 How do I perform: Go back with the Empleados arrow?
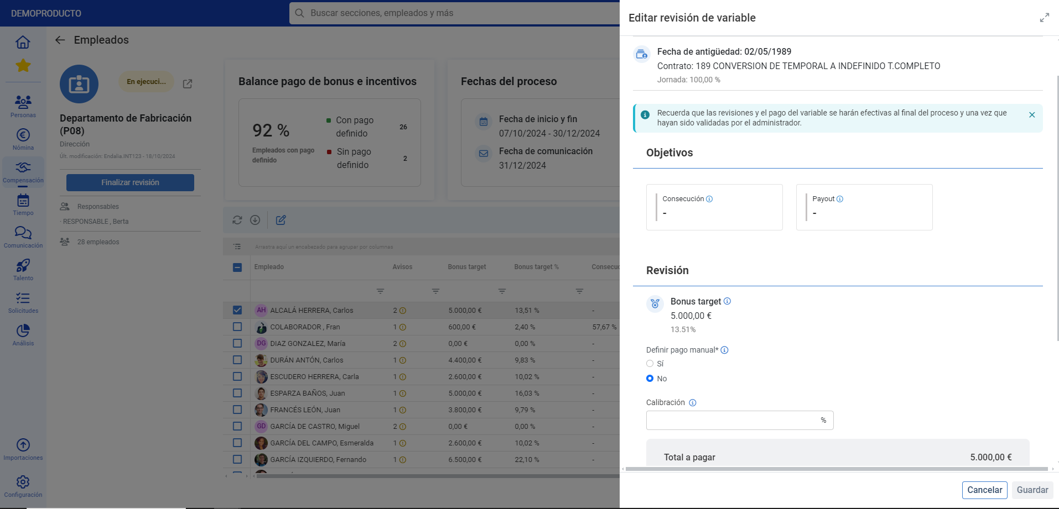[x=60, y=40]
